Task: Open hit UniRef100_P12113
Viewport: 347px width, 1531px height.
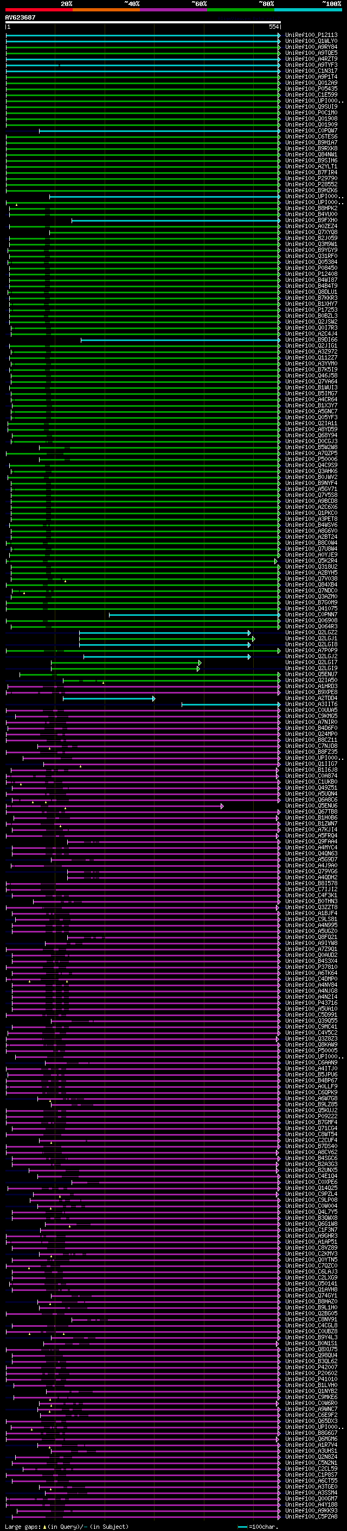Action: (x=311, y=35)
